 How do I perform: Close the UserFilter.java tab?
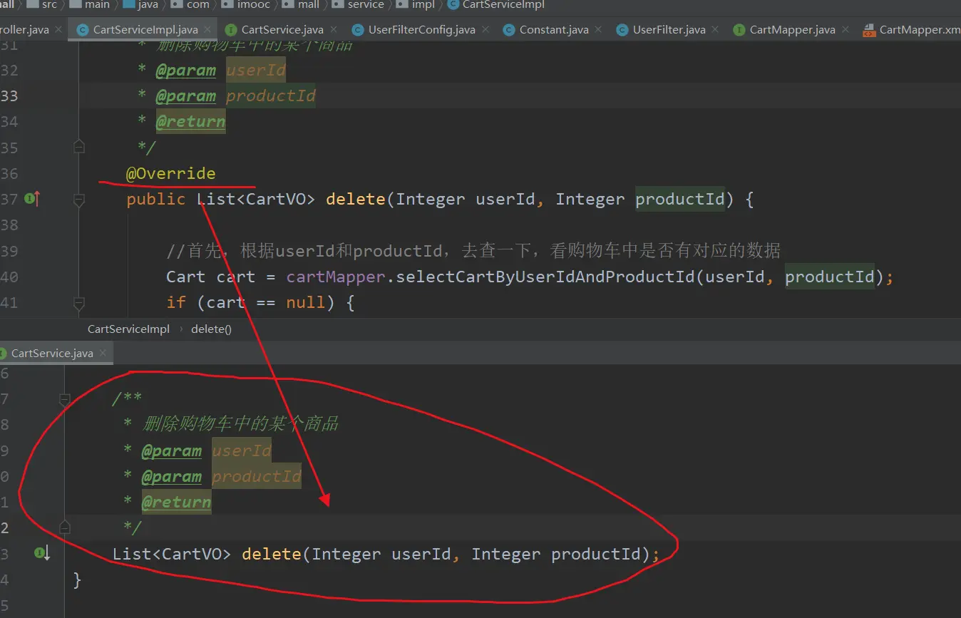pos(716,29)
